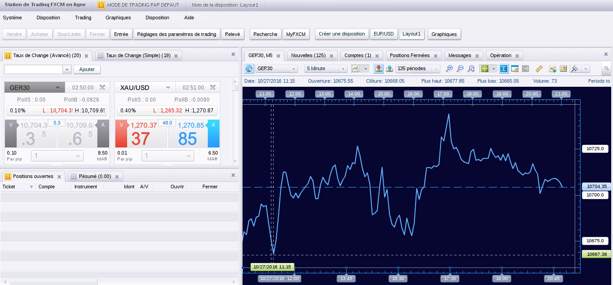This screenshot has width=613, height=285.
Task: Click the zoom in magnifier icon
Action: point(449,69)
